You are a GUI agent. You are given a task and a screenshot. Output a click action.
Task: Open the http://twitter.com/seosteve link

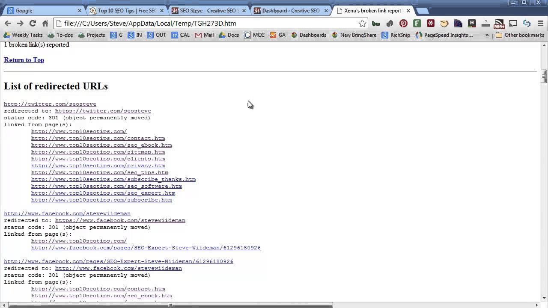pyautogui.click(x=50, y=104)
